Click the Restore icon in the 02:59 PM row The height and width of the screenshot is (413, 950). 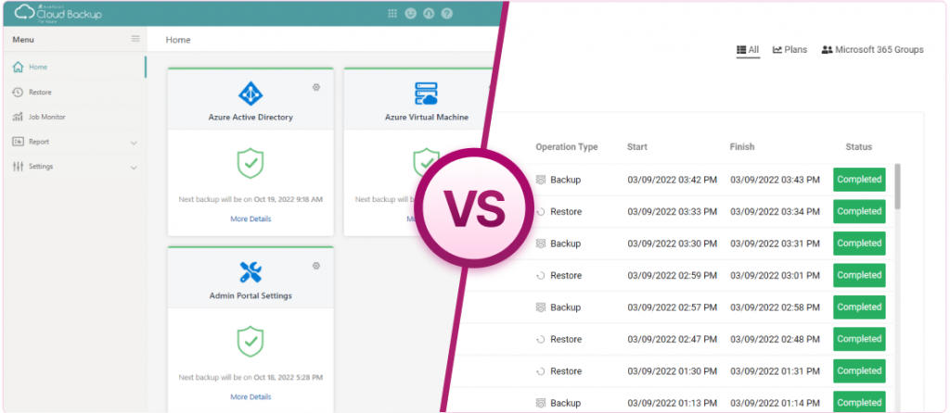541,276
